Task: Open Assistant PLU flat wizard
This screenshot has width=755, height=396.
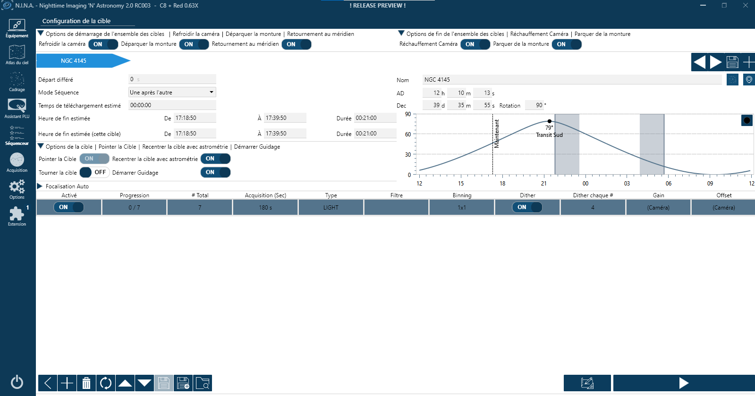Action: [x=17, y=109]
